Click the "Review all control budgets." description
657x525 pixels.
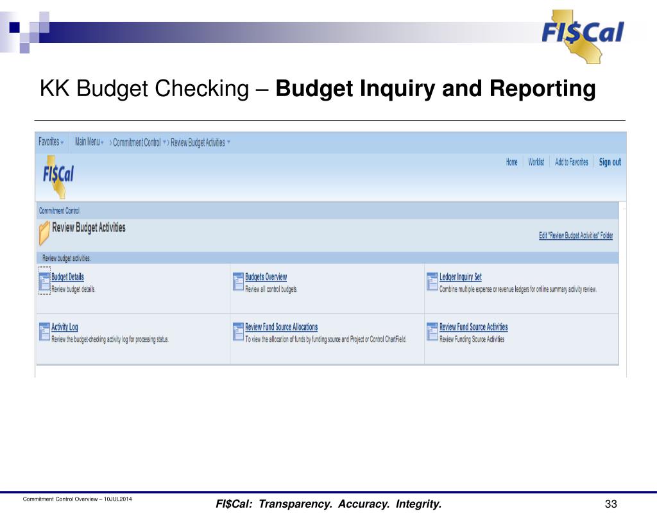pos(271,289)
